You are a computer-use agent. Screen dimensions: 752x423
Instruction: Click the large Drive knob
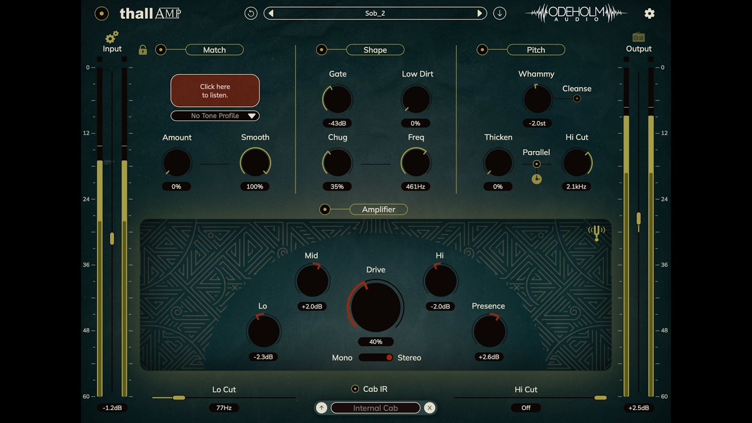376,307
